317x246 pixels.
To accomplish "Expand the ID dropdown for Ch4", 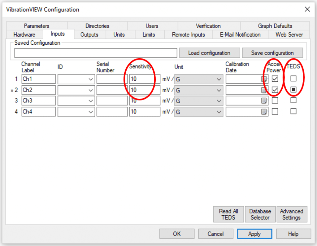I will (x=91, y=112).
